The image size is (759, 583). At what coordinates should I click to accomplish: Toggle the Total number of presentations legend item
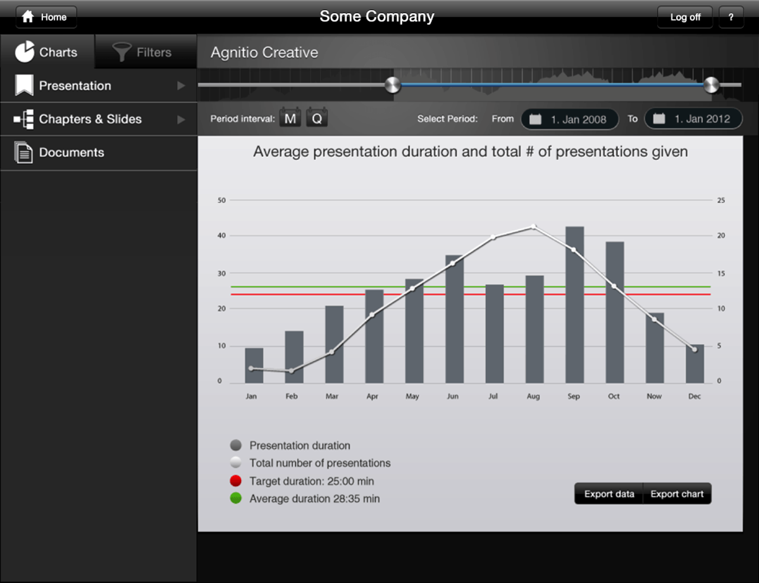tap(237, 463)
